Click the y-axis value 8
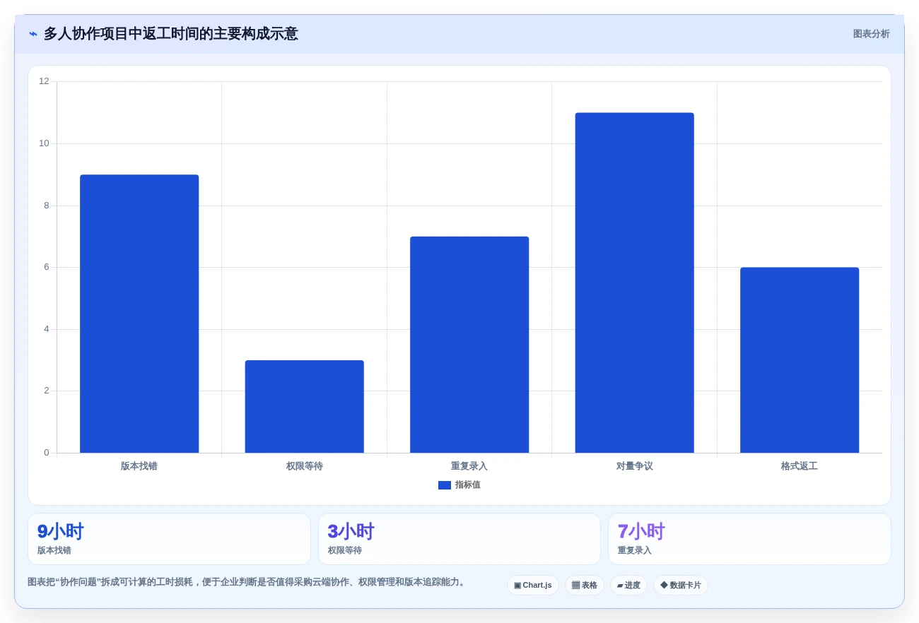 click(x=47, y=206)
